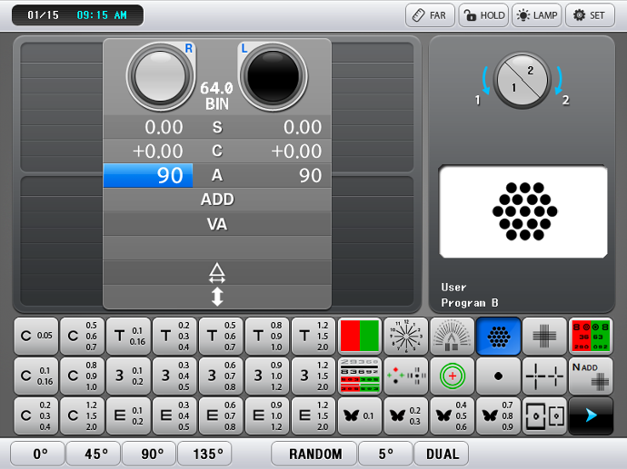Click the vertical double-arrow expander
This screenshot has width=627, height=469.
[217, 297]
